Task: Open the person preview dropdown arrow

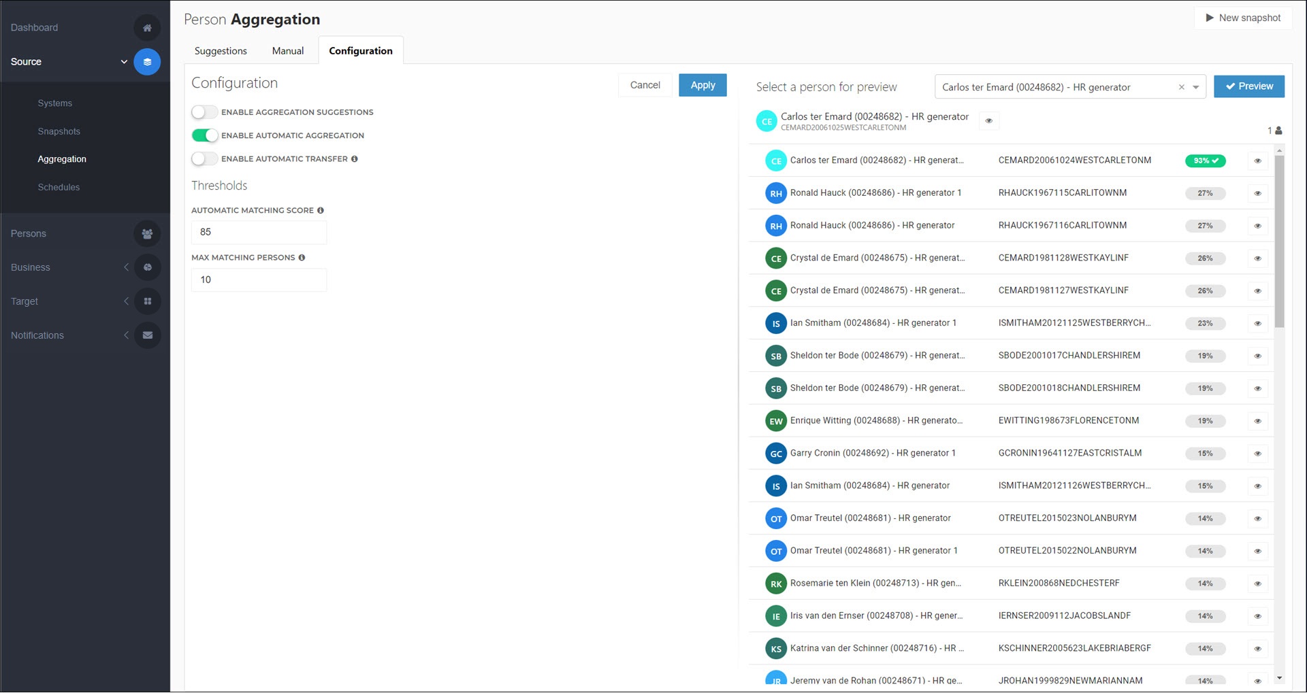Action: tap(1195, 87)
